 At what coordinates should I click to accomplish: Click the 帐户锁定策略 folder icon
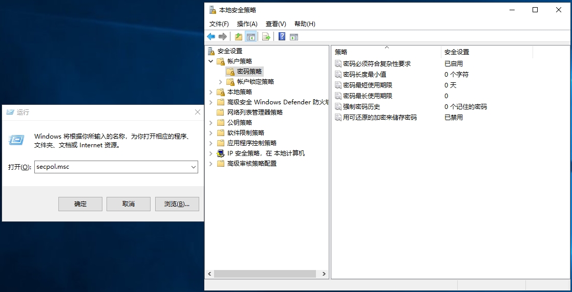tap(230, 81)
